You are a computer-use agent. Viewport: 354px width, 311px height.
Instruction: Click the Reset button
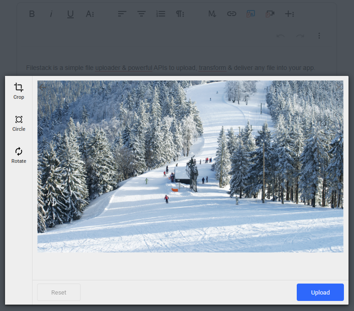(59, 292)
